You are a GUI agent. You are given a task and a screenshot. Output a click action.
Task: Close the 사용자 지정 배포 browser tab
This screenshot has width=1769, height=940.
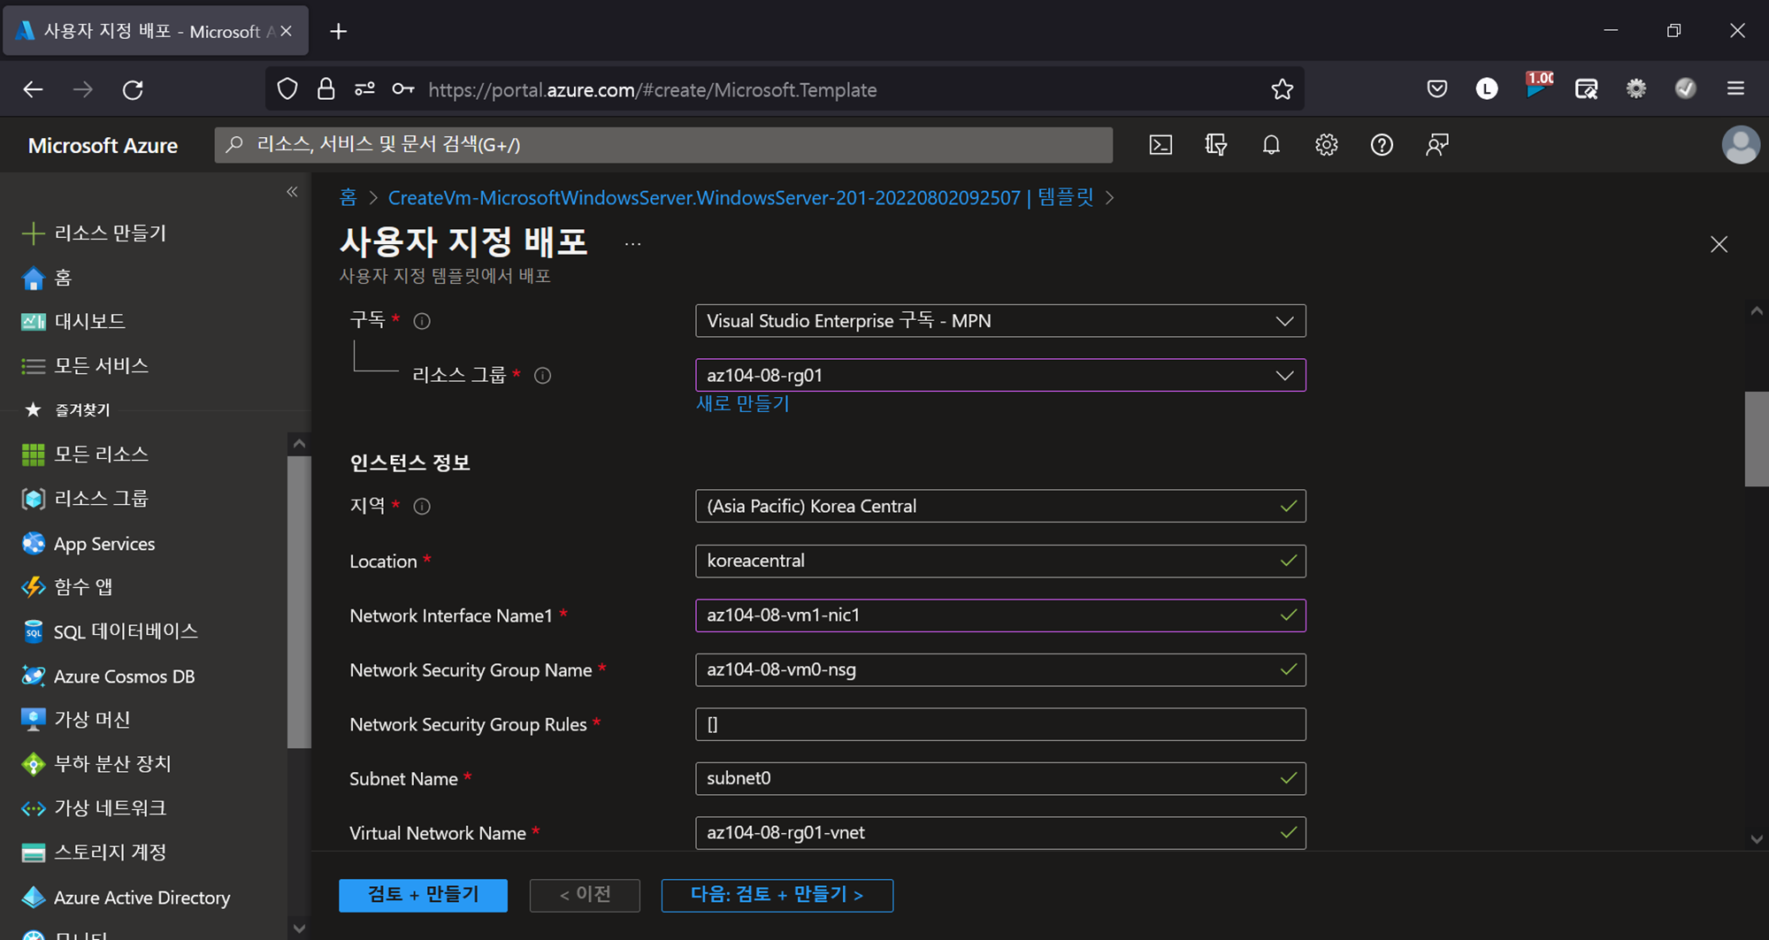[286, 32]
